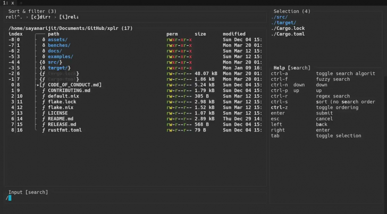Click the rustfmt.toml file icon
The width and height of the screenshot is (387, 214).
(x=43, y=130)
